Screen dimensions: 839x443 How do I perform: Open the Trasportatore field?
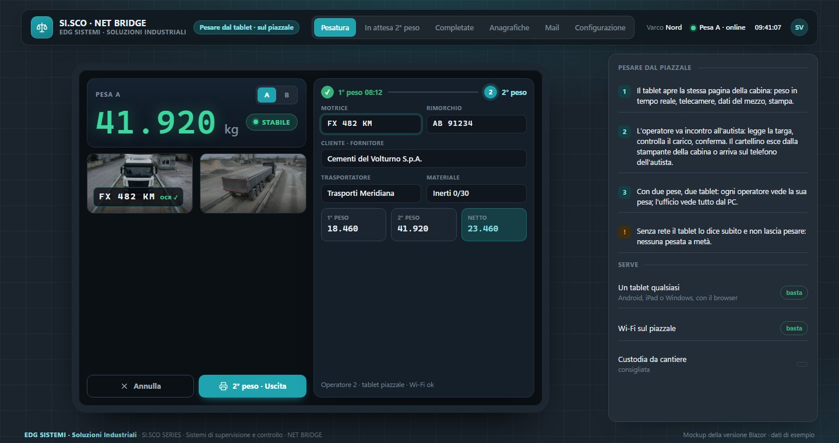[371, 194]
